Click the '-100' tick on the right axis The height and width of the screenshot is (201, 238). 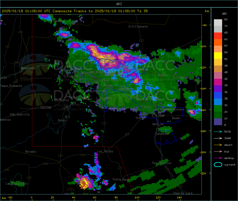[203, 46]
